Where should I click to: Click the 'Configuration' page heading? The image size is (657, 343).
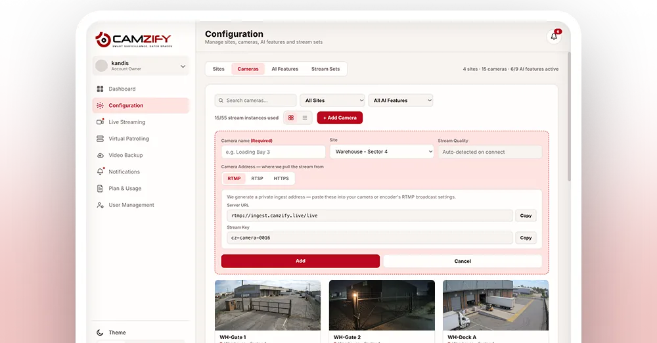pyautogui.click(x=235, y=34)
